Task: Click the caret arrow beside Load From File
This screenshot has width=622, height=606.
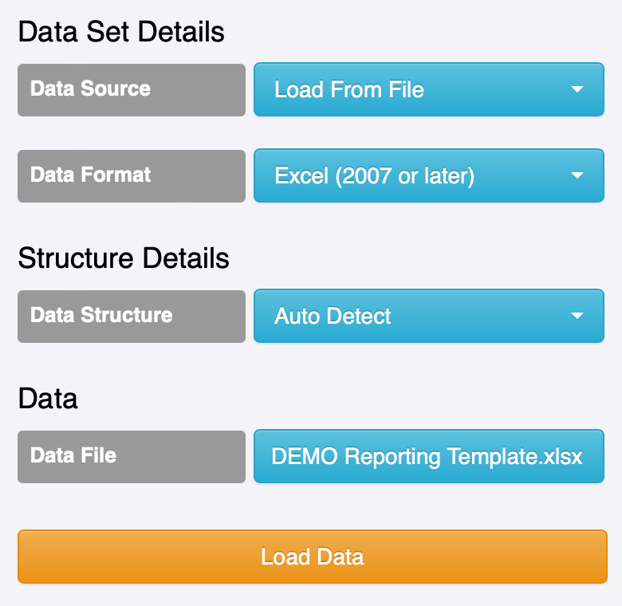Action: coord(578,89)
